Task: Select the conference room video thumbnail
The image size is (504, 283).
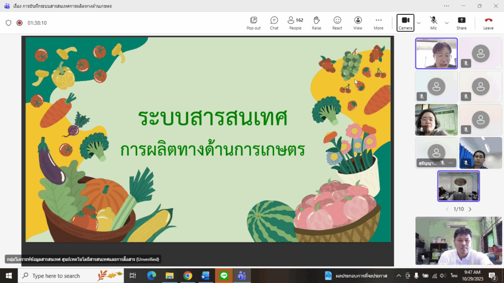Action: point(458,186)
